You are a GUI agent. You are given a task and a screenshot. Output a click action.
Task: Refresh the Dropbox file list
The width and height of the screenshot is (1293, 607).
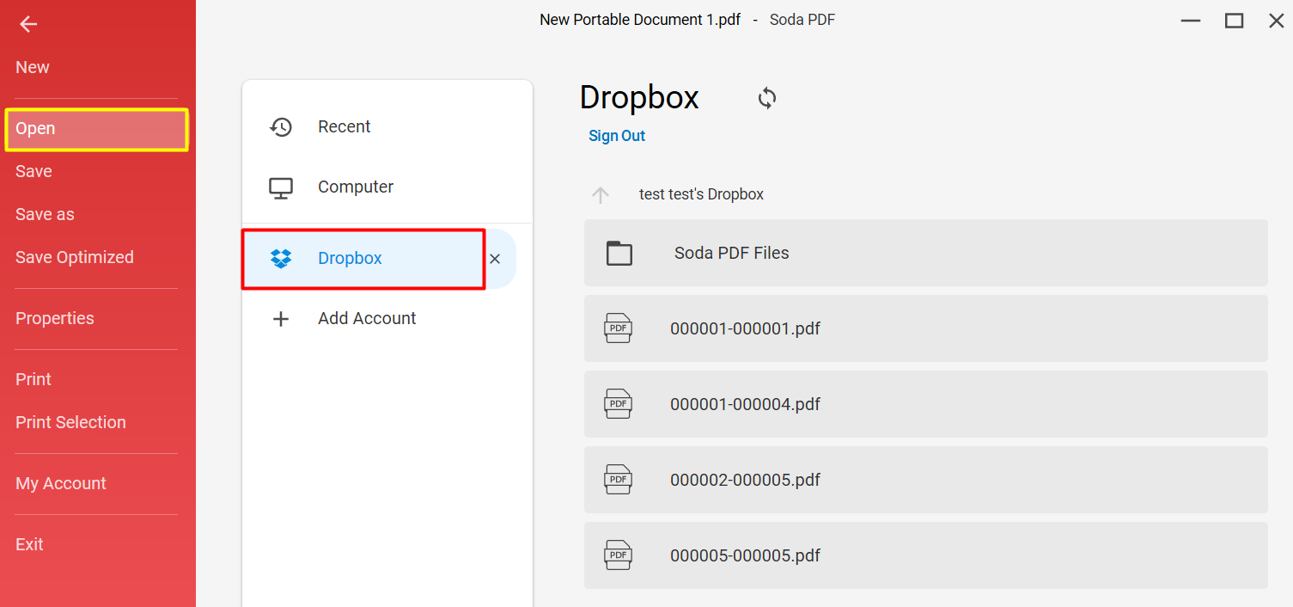(x=767, y=98)
